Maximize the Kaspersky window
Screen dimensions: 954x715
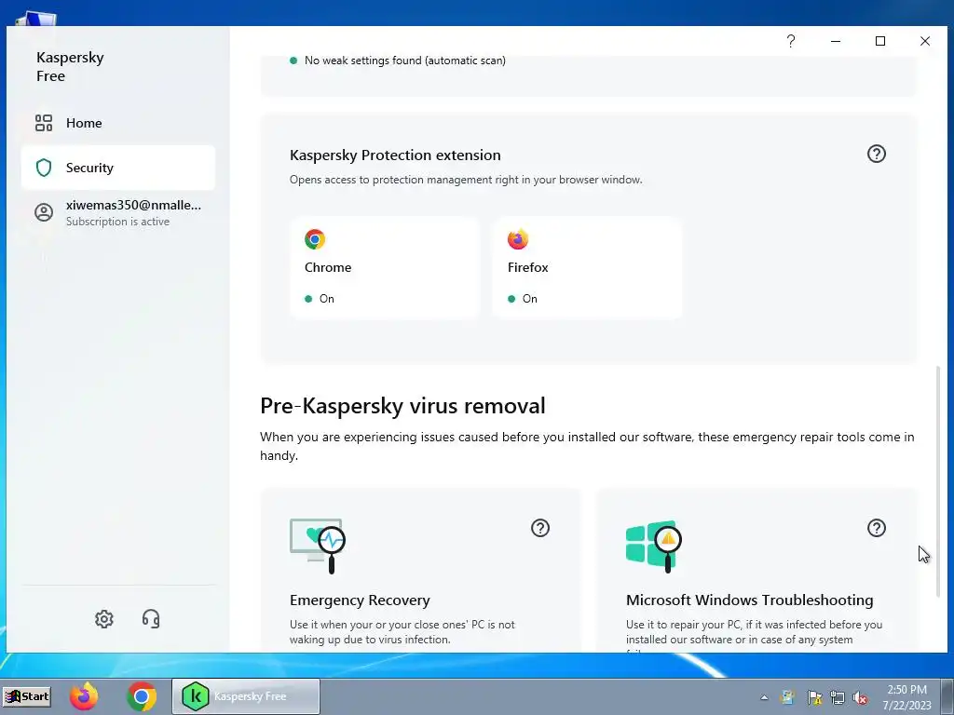[879, 41]
